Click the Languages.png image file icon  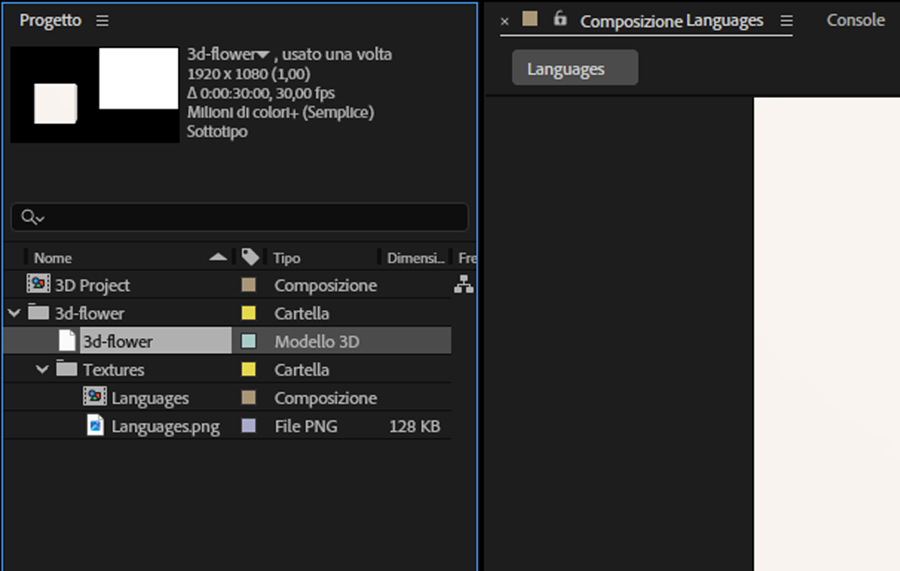pos(95,425)
